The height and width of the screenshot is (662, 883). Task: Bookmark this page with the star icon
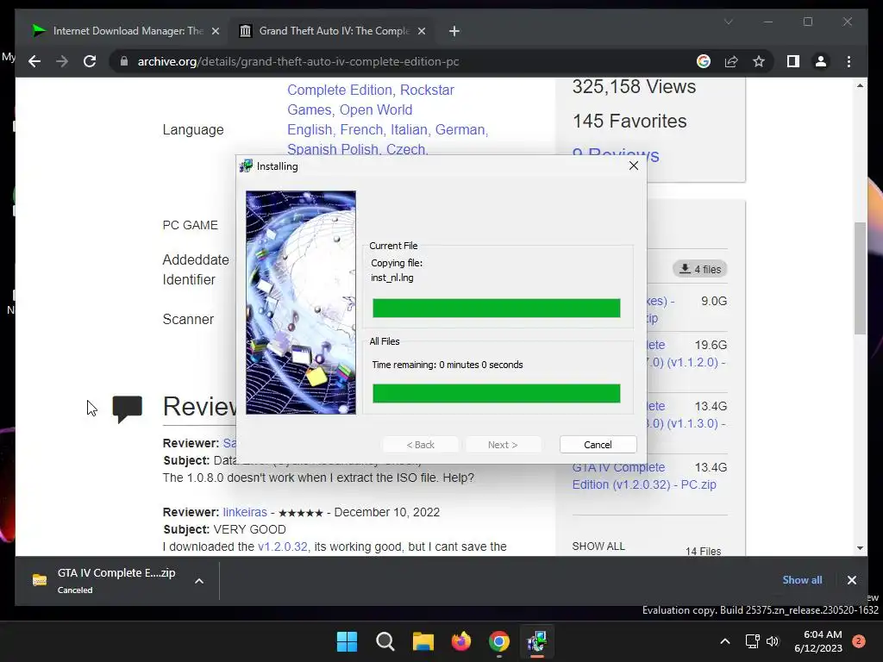pyautogui.click(x=759, y=61)
